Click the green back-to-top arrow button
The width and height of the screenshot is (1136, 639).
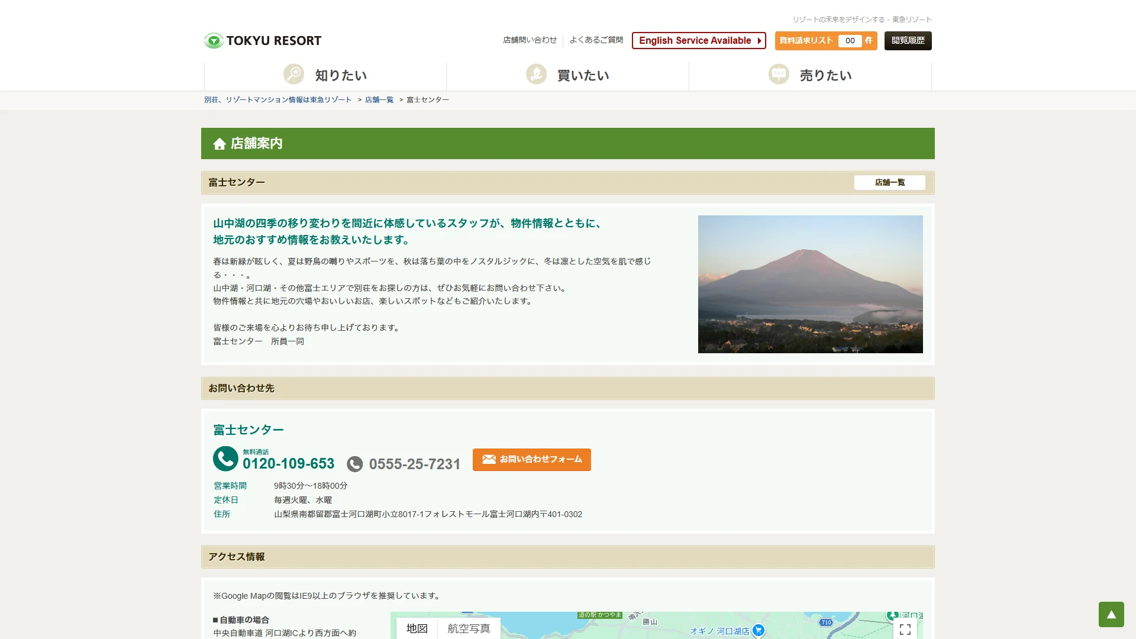[x=1111, y=614]
